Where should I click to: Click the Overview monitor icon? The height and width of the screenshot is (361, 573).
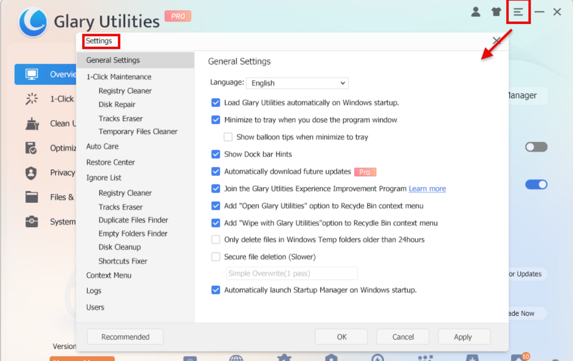click(x=32, y=74)
